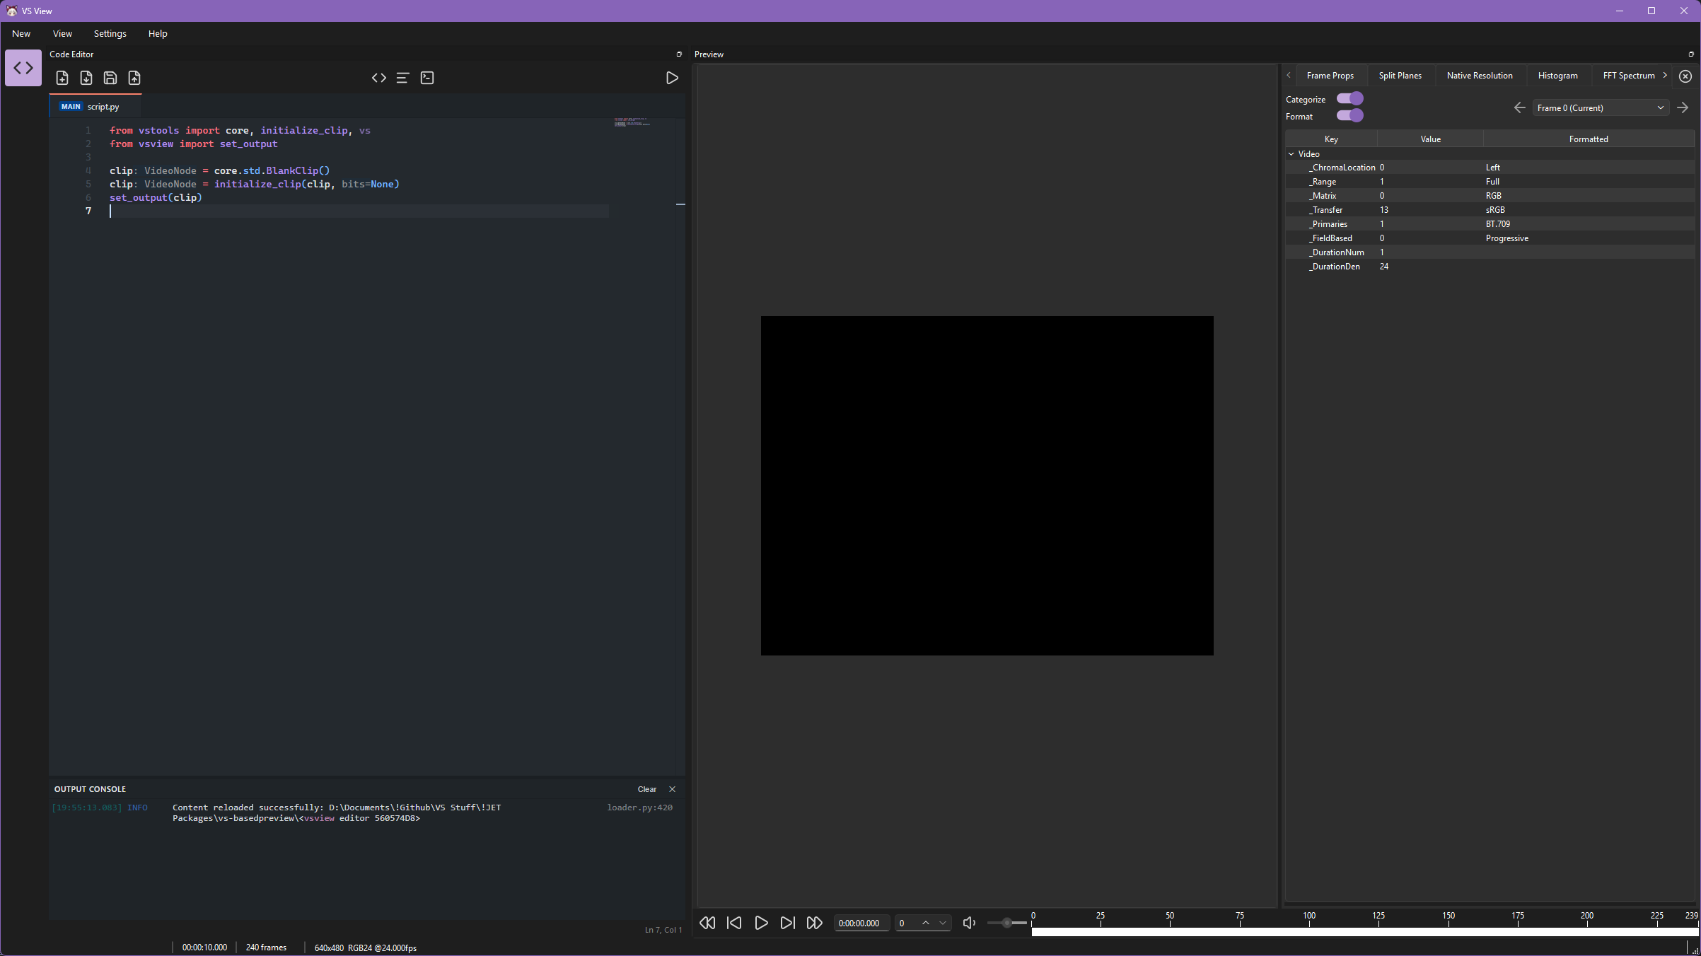Switch to the Split Planes tab
1701x956 pixels.
tap(1400, 76)
